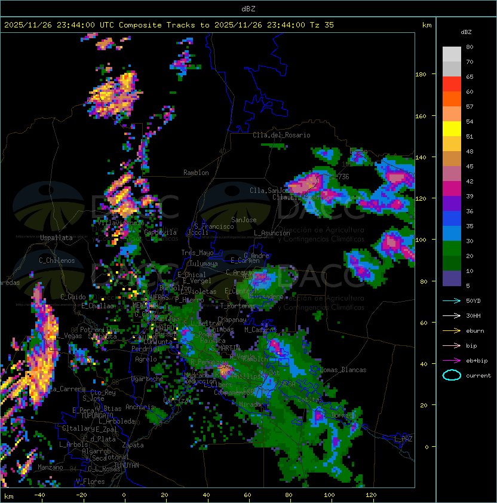Click the Ugarteche place label
Screen dimensions: 497x503
[x=148, y=379]
